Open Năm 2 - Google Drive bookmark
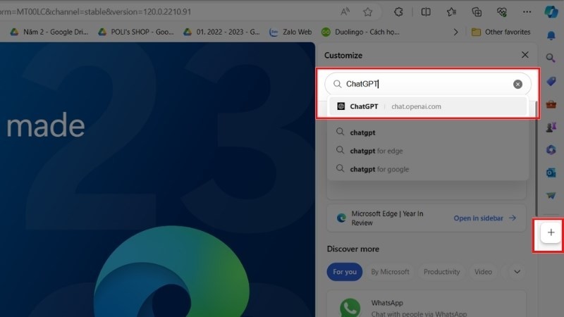 pyautogui.click(x=49, y=32)
